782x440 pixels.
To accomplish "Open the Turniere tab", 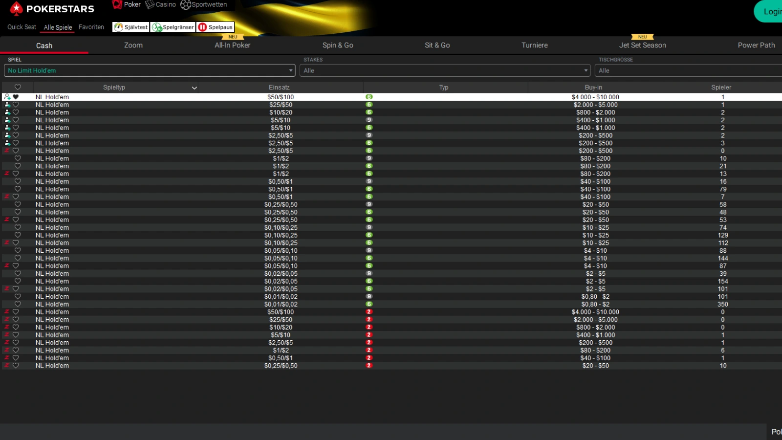I will pos(534,45).
